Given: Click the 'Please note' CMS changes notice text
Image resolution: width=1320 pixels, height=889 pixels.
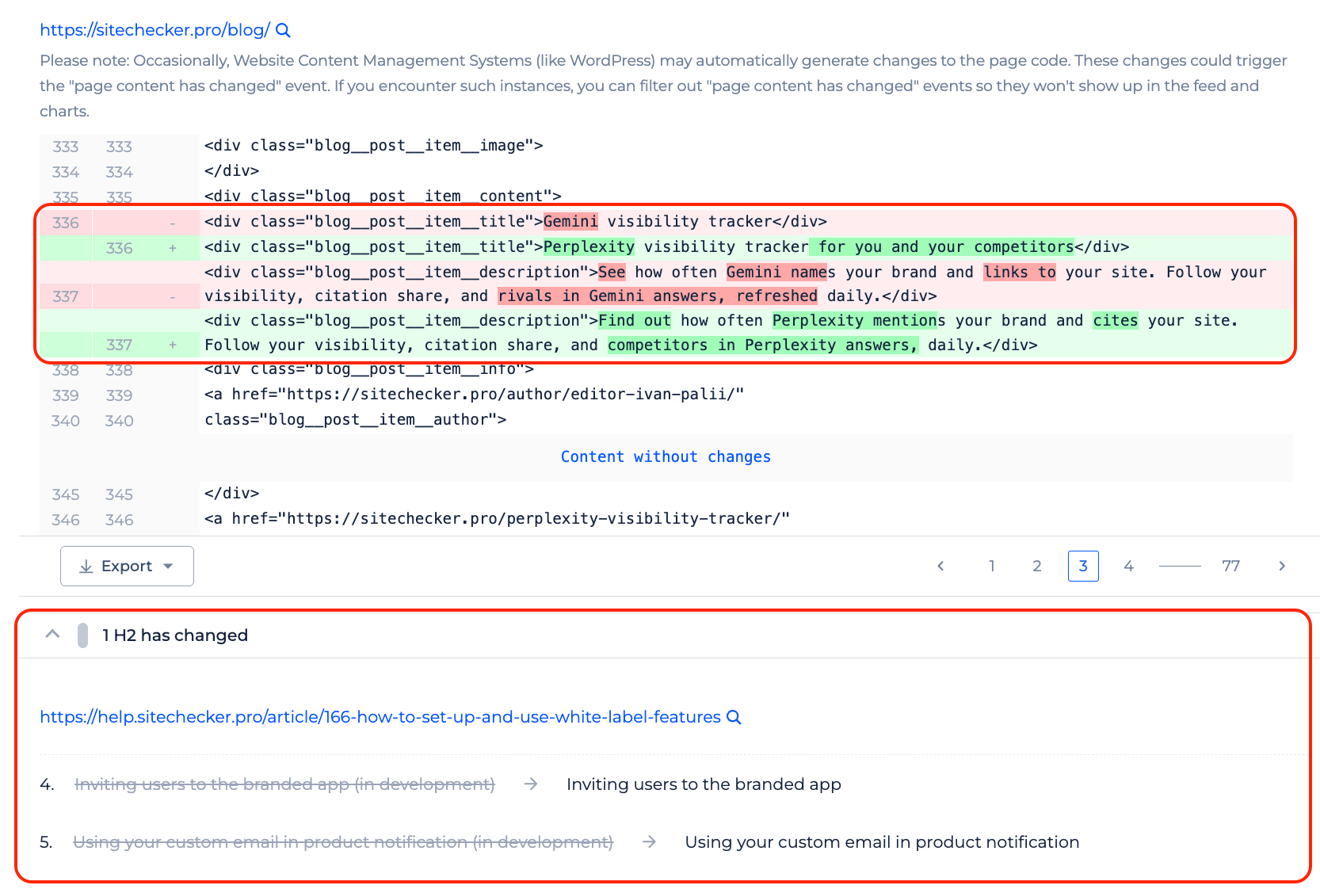Looking at the screenshot, I should pos(663,86).
